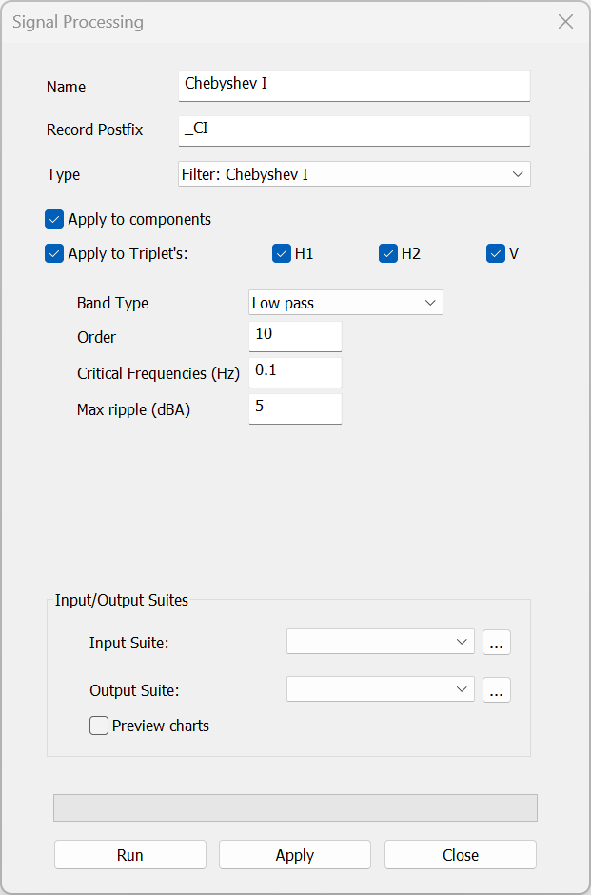Uncheck the Apply to Triplet's checkbox
The width and height of the screenshot is (591, 895).
[54, 254]
